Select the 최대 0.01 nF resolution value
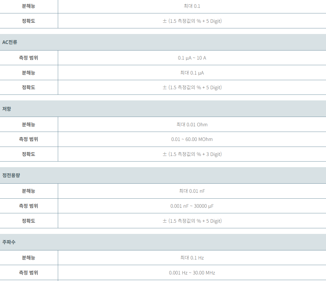 pyautogui.click(x=192, y=191)
